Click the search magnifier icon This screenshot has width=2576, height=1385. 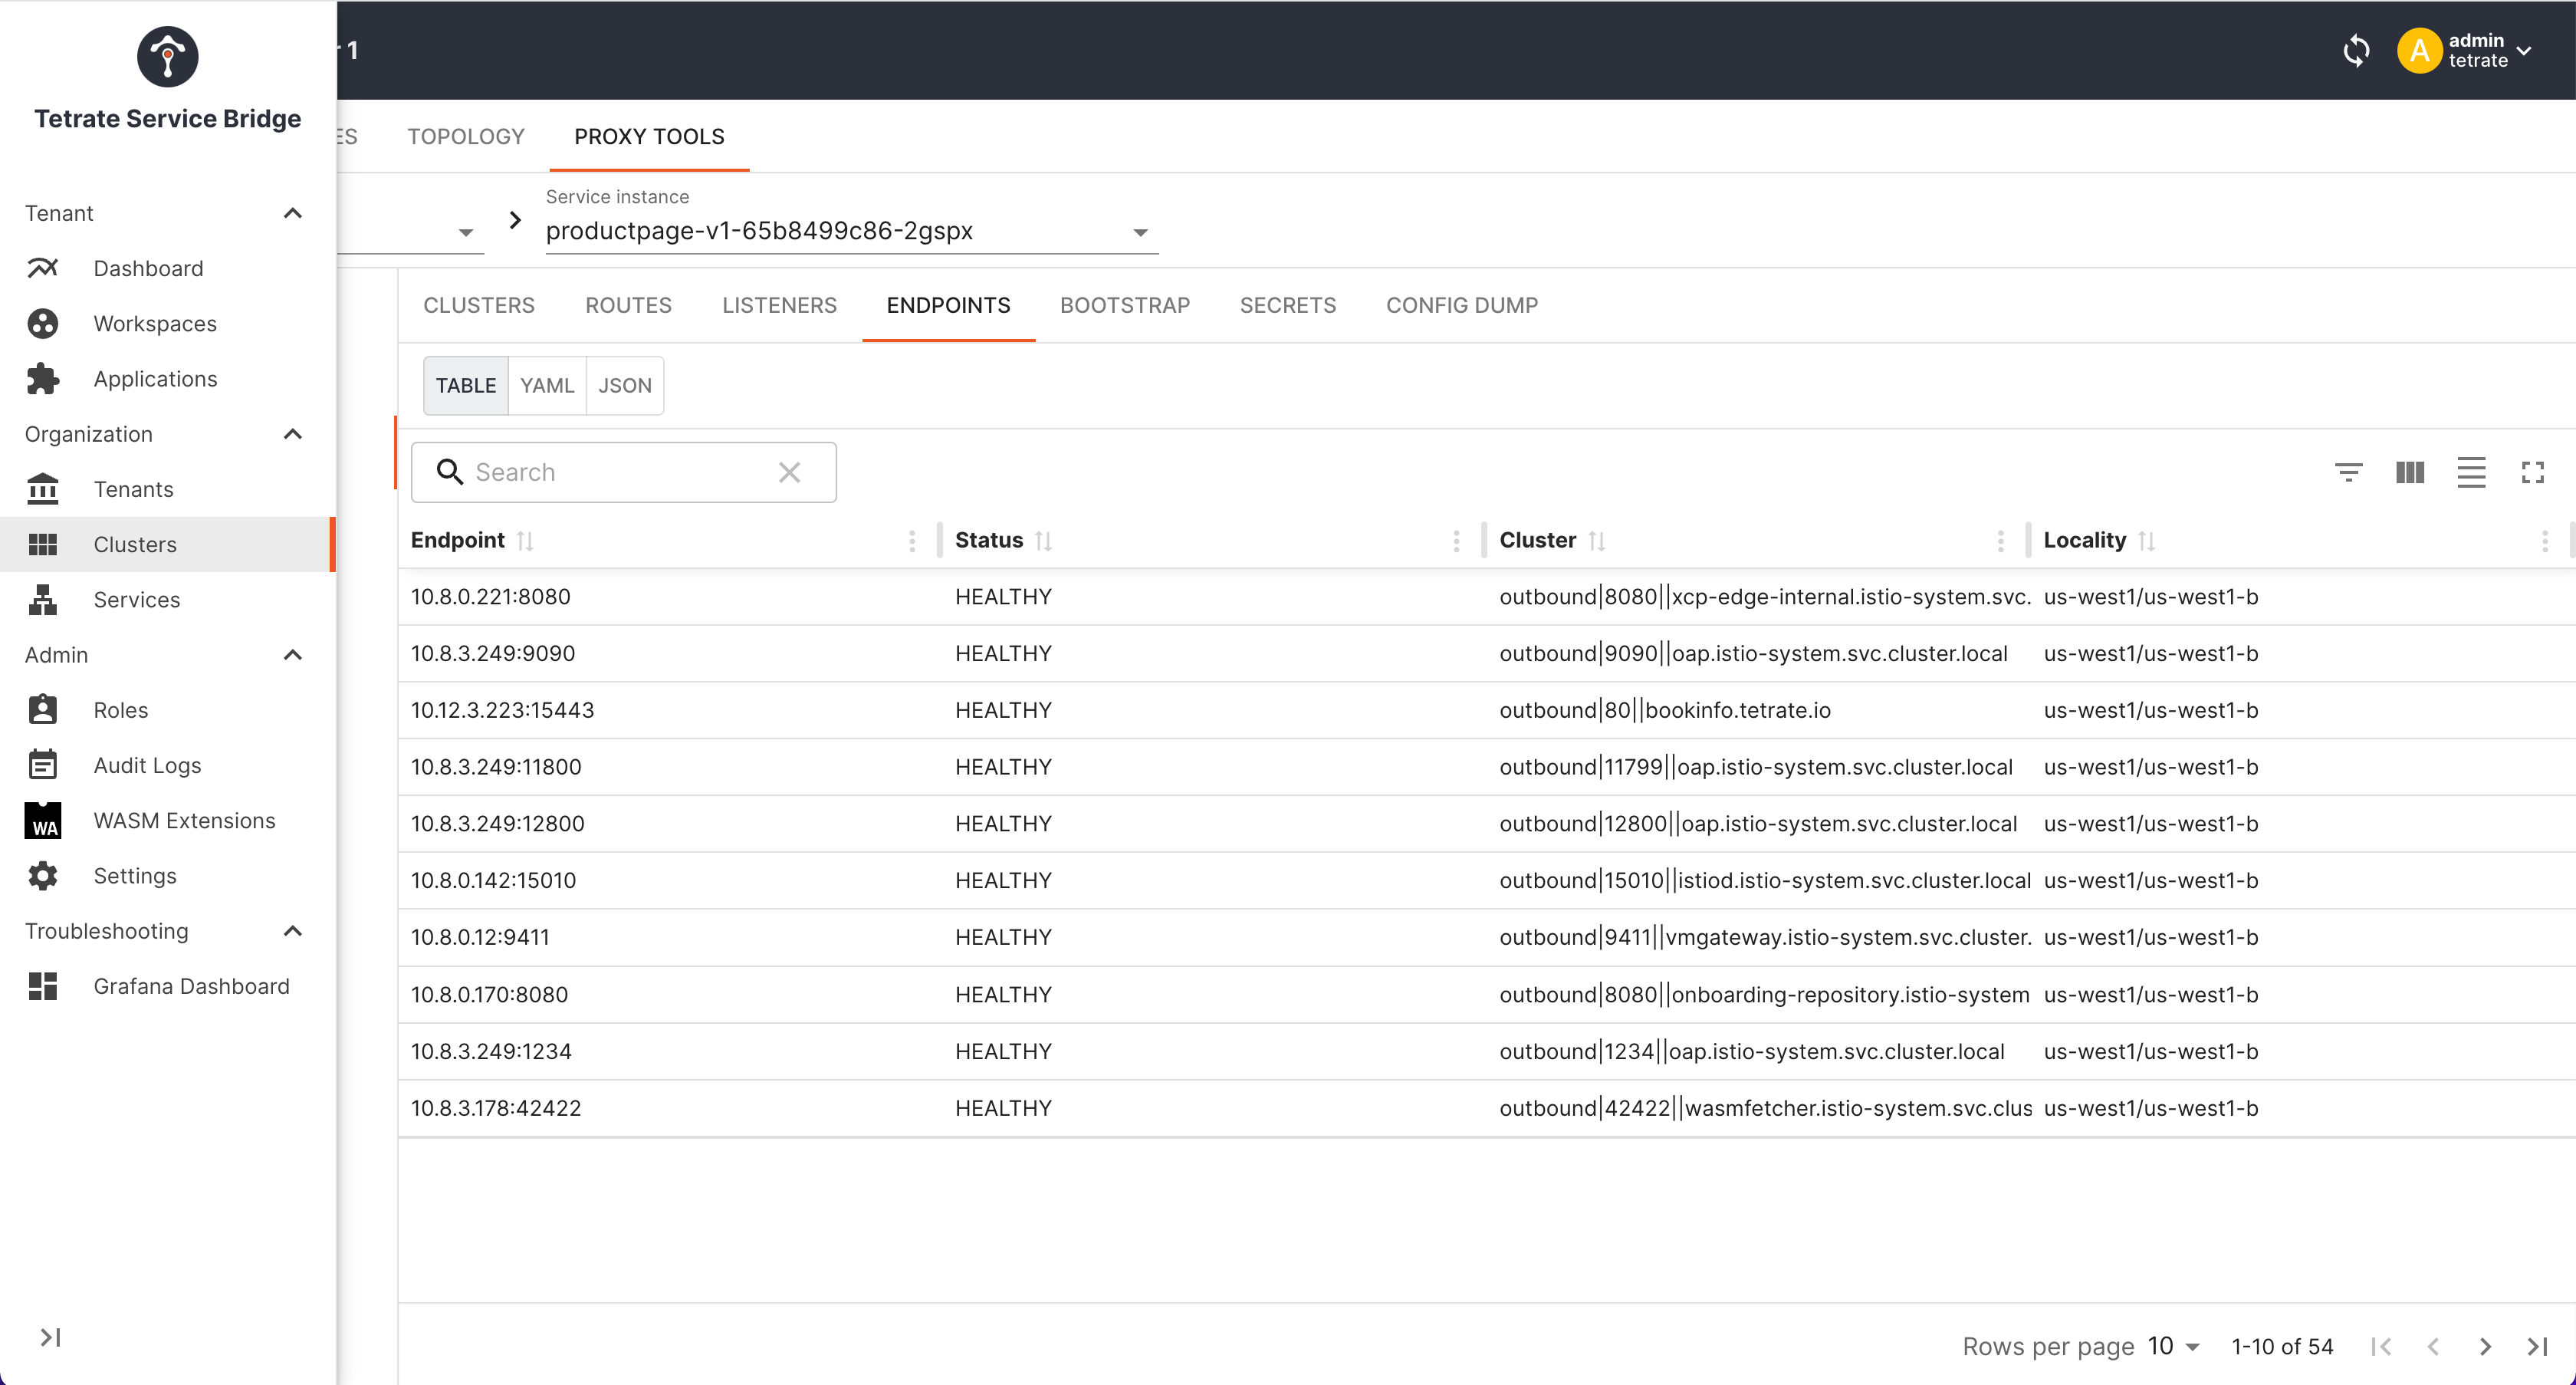[x=450, y=472]
